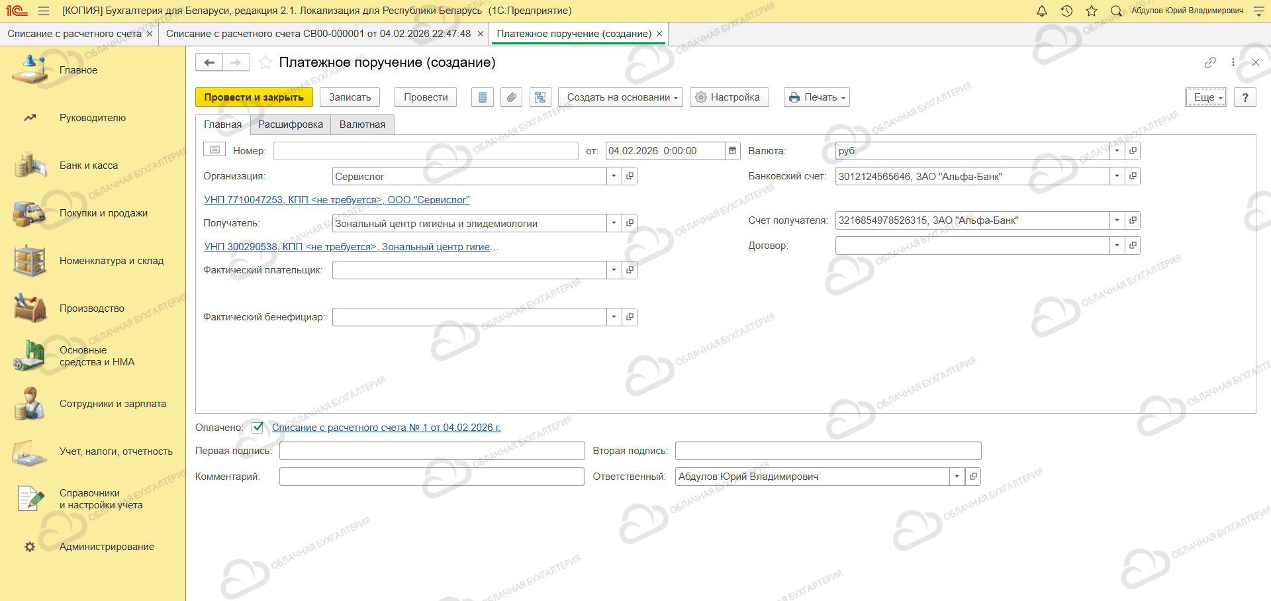Go back with the left arrow

click(x=209, y=62)
